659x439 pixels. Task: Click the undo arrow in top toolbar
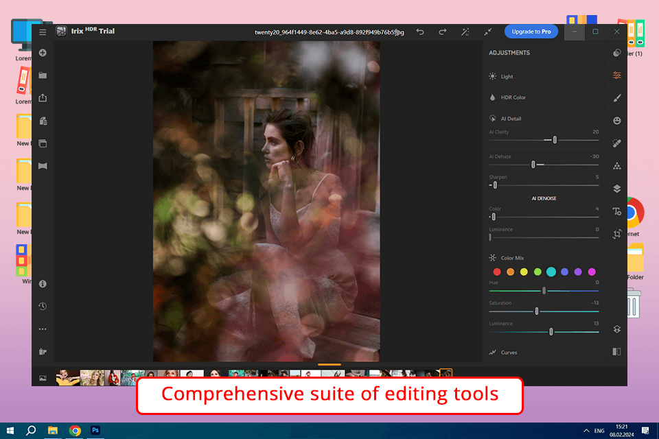(420, 32)
